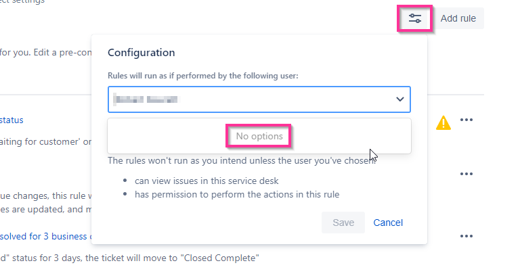Image resolution: width=520 pixels, height=278 pixels.
Task: Click the Add rule button
Action: [x=458, y=18]
